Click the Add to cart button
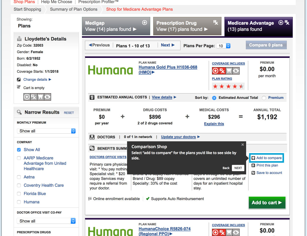 (x=267, y=202)
